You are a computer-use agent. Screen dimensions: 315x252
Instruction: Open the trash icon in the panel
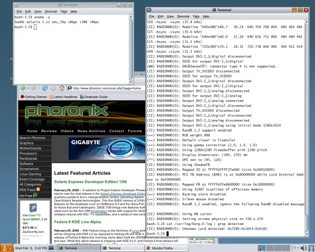coord(312,247)
